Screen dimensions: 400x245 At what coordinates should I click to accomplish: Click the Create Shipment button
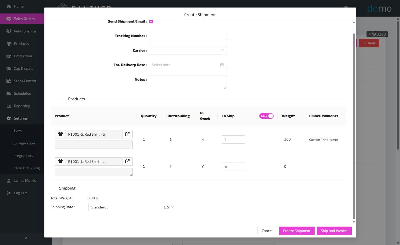296,231
